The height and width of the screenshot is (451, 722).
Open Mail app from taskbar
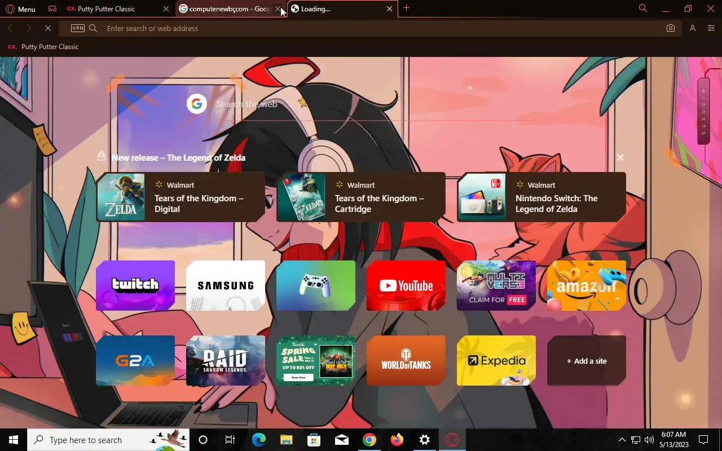(341, 440)
